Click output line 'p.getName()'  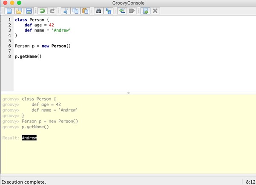pos(35,127)
